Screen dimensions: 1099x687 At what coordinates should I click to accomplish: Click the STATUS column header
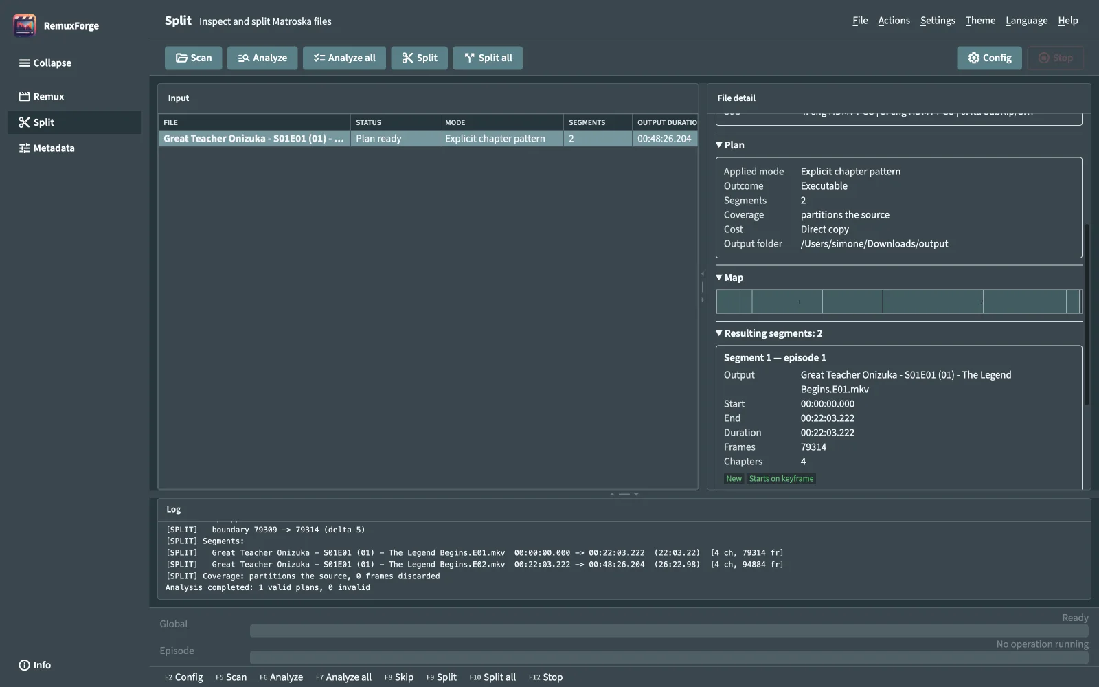[395, 122]
